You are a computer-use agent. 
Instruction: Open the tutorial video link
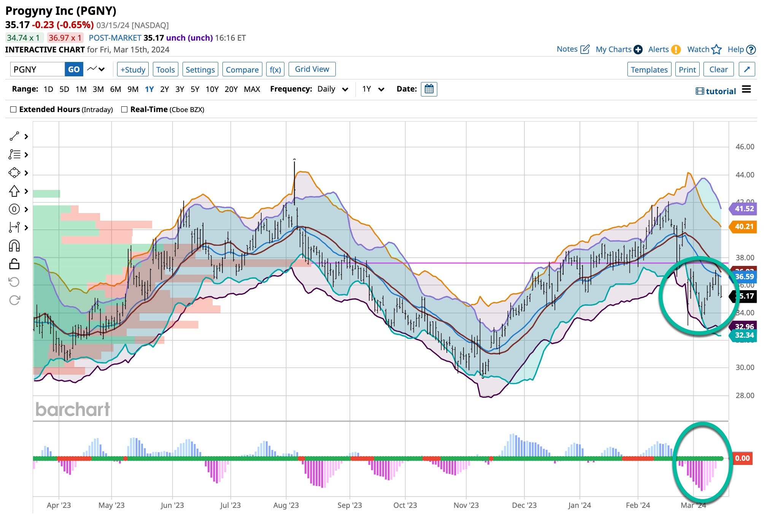click(716, 91)
